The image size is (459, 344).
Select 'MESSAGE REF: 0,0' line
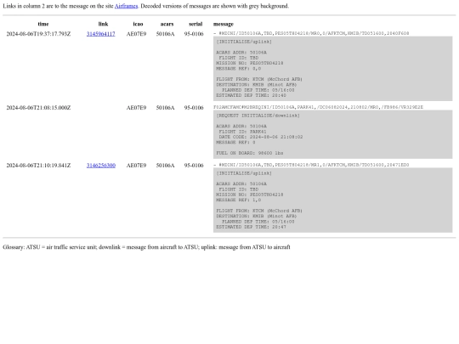pyautogui.click(x=239, y=69)
